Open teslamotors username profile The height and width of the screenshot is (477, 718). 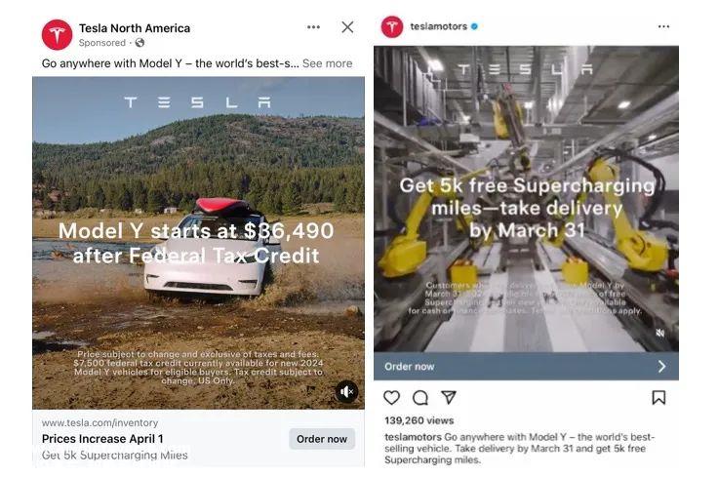point(438,26)
